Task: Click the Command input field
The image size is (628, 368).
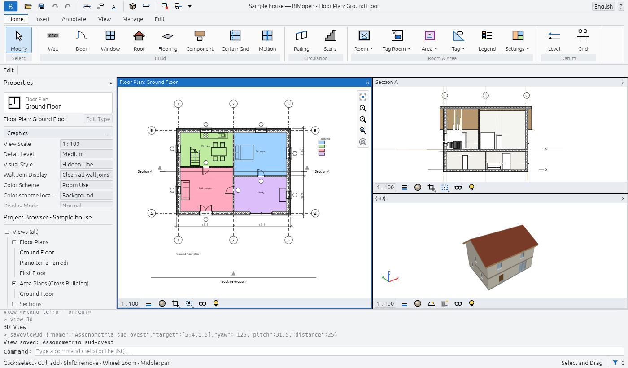Action: 329,351
